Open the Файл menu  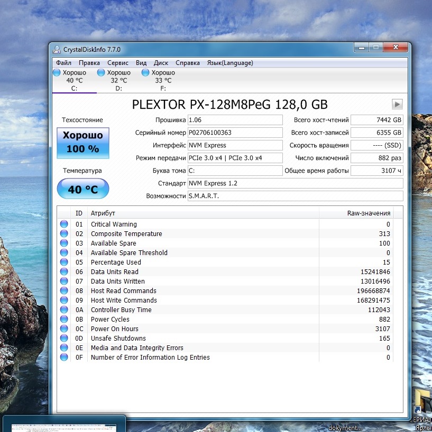pos(63,63)
